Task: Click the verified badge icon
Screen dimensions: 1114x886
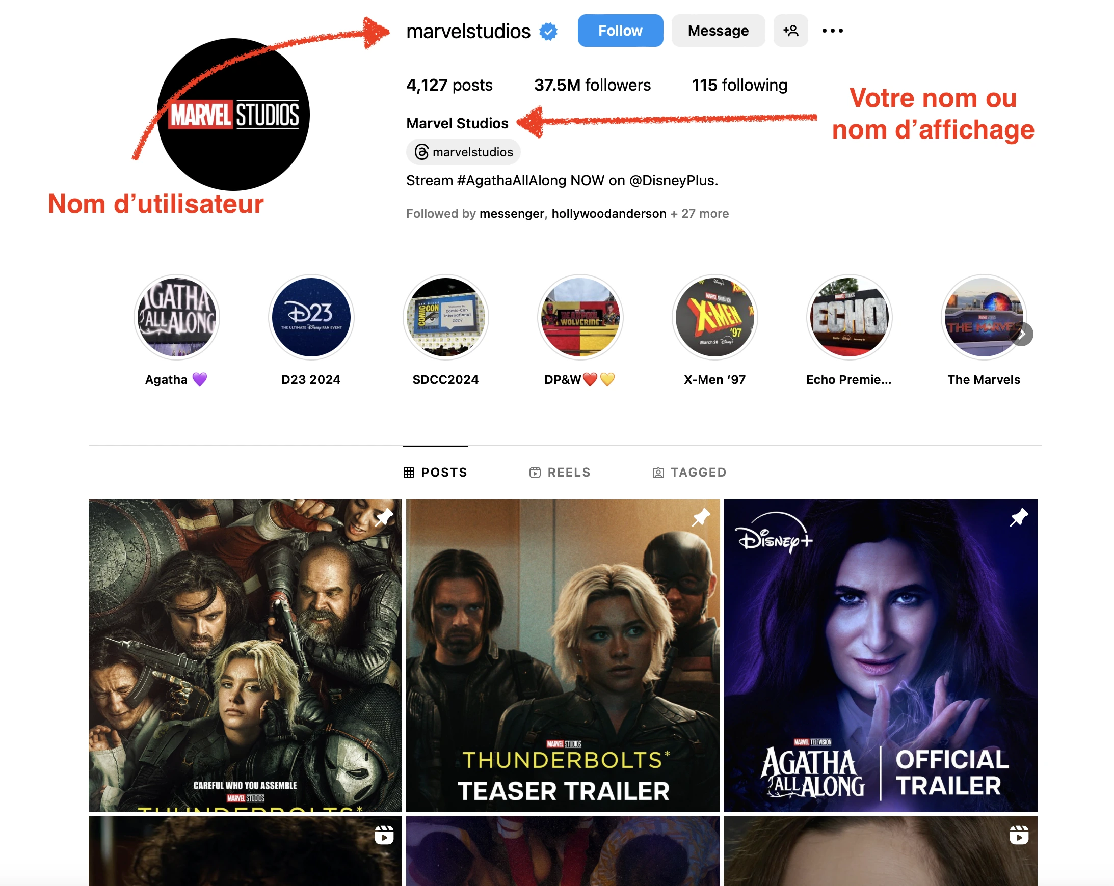Action: [549, 31]
